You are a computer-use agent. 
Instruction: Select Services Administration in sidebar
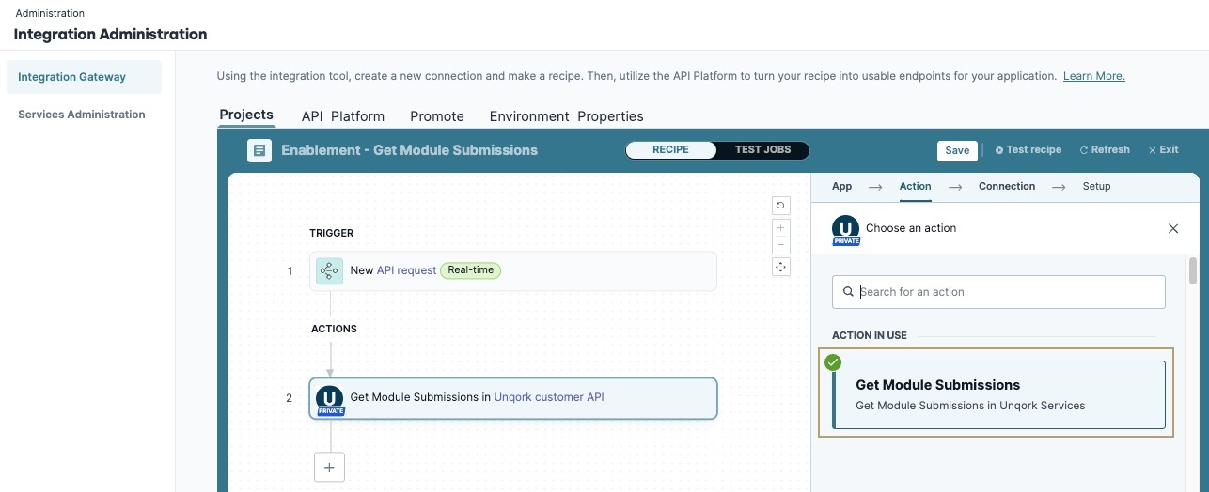pos(84,115)
